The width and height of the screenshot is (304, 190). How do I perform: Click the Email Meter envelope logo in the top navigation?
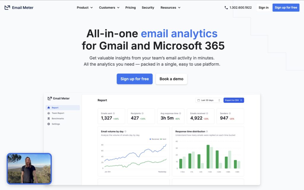point(7,7)
